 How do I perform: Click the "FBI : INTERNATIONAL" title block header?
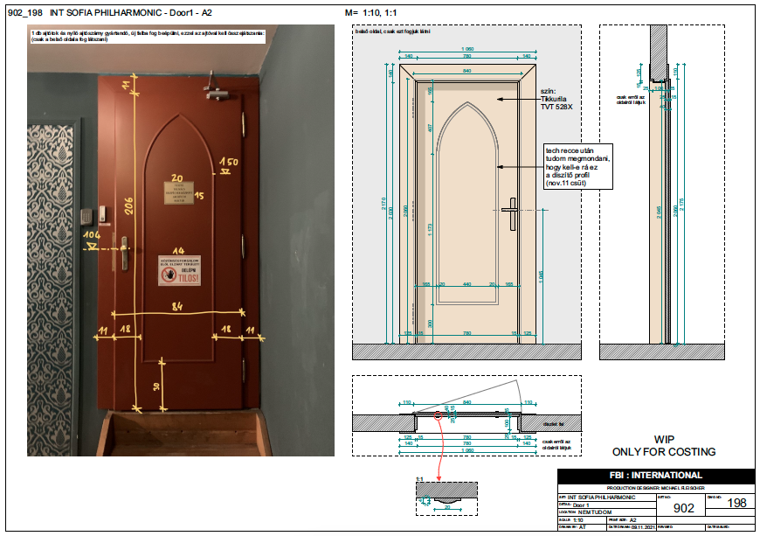pyautogui.click(x=656, y=476)
